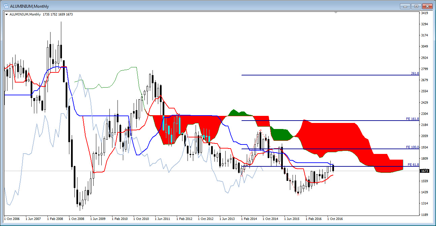Click the 2799 value on price scale

pos(424,69)
